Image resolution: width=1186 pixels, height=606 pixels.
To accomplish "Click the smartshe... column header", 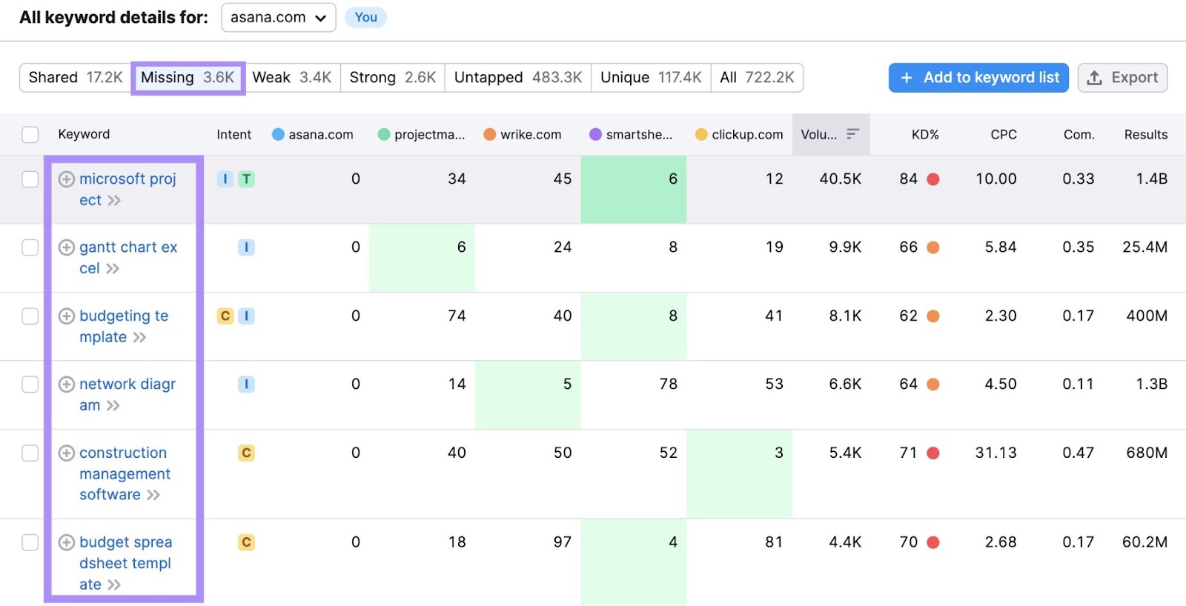I will pyautogui.click(x=631, y=134).
